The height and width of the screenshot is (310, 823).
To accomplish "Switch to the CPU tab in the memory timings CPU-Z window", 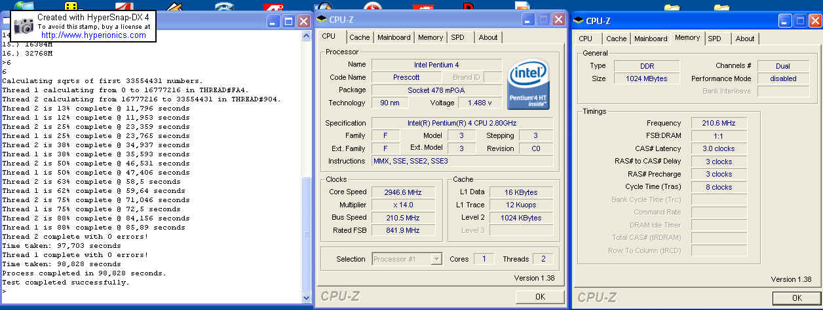I will point(586,39).
